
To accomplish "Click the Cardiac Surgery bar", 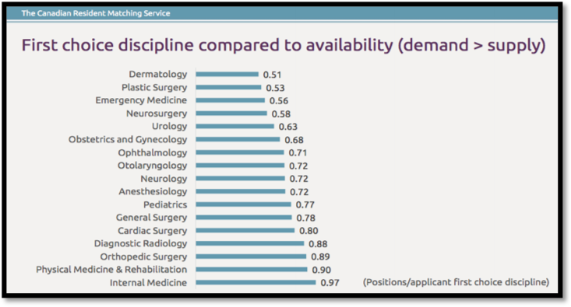I will pos(245,230).
